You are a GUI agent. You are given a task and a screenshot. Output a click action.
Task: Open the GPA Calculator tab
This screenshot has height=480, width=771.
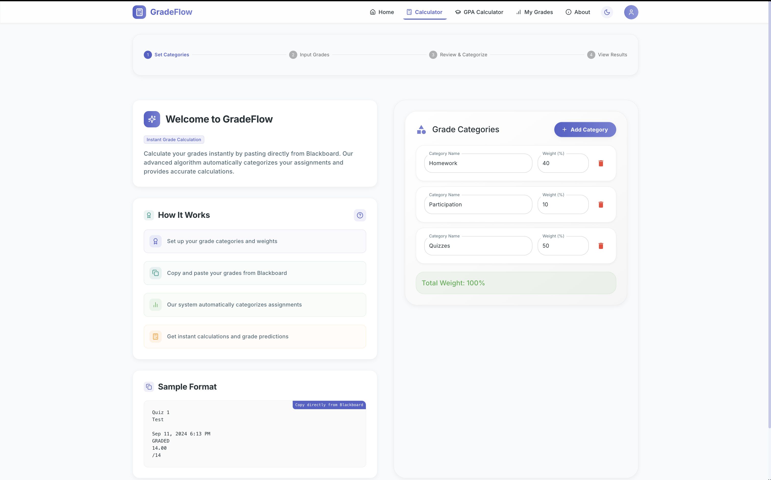click(479, 12)
